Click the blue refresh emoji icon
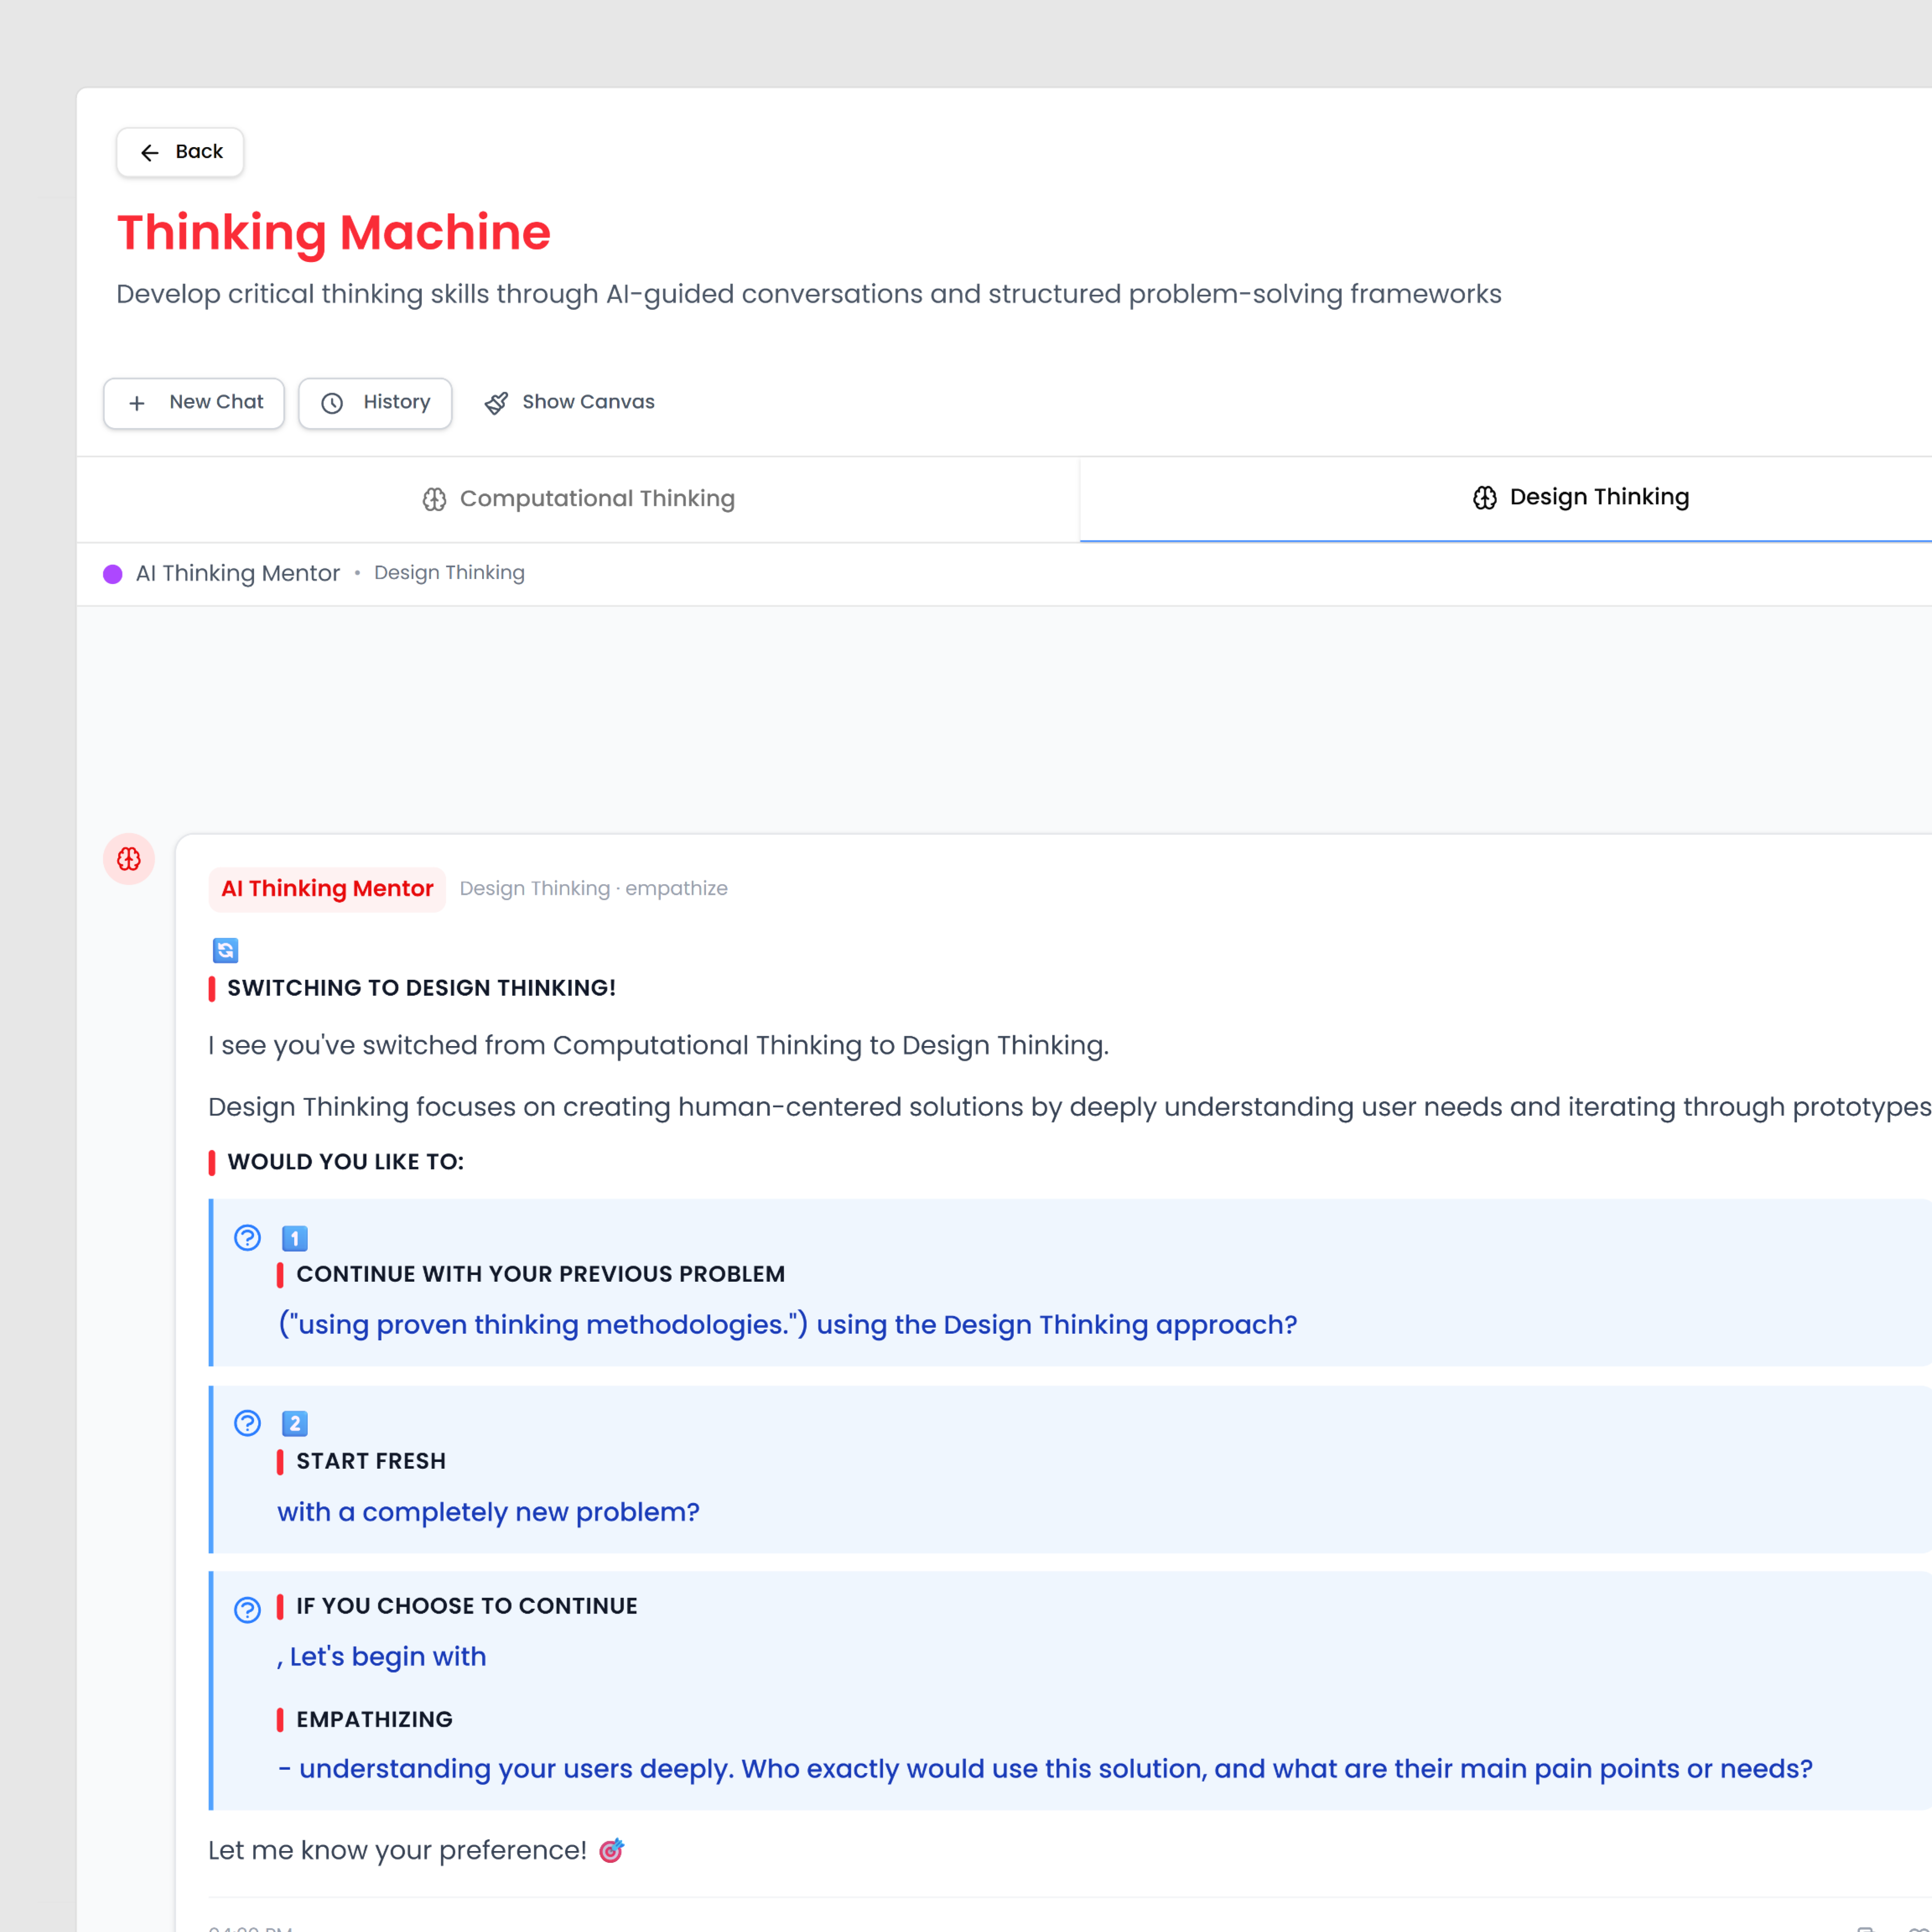Viewport: 1932px width, 1932px height. (225, 950)
